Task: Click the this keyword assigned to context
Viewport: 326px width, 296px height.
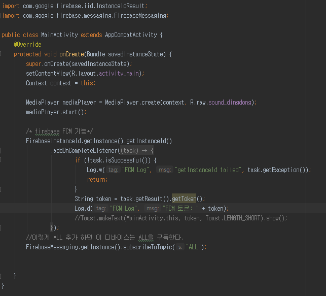Action: pos(87,83)
